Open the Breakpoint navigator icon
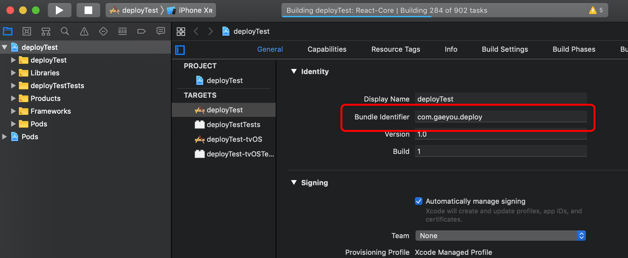Viewport: 628px width, 258px height. [x=141, y=31]
